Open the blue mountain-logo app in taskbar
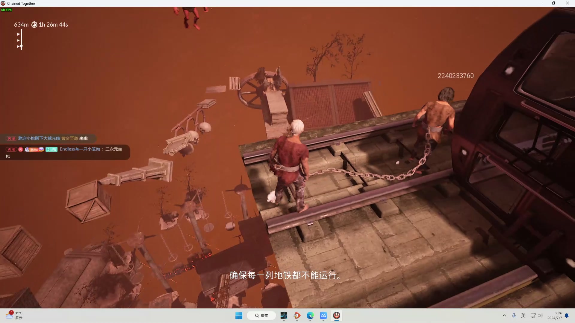The height and width of the screenshot is (323, 575). click(x=323, y=316)
